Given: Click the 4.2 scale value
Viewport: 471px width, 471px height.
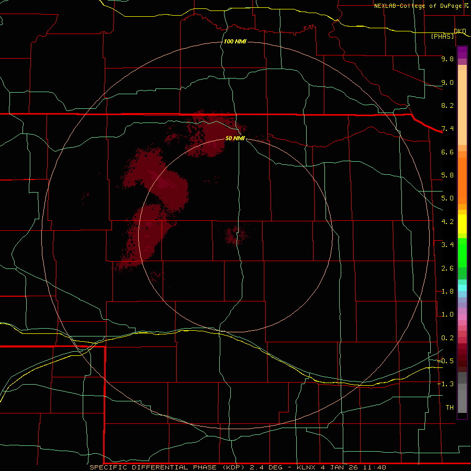Looking at the screenshot, I should pos(447,222).
